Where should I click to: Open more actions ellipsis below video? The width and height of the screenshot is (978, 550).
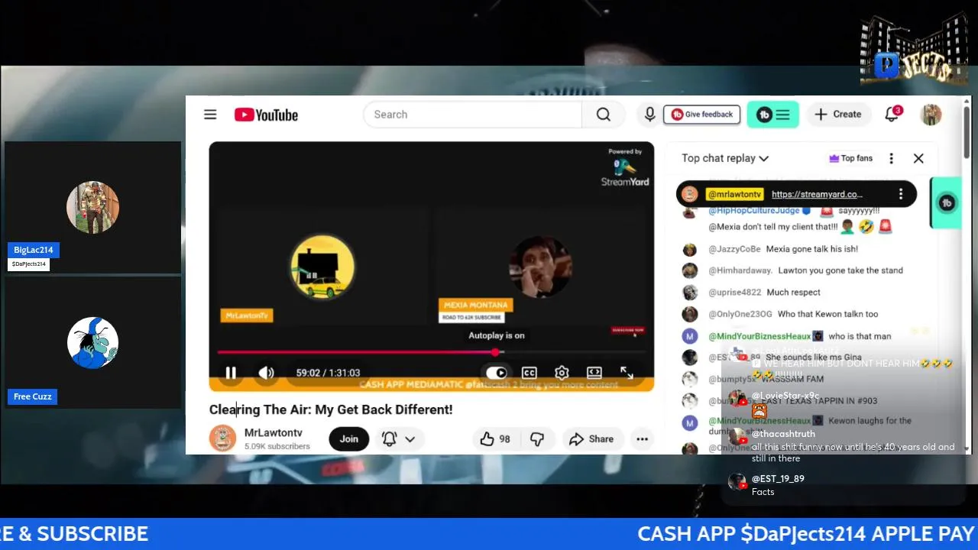pos(642,439)
